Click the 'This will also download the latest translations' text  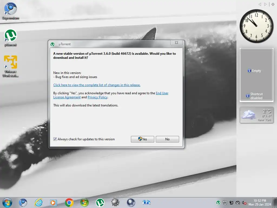click(x=86, y=105)
